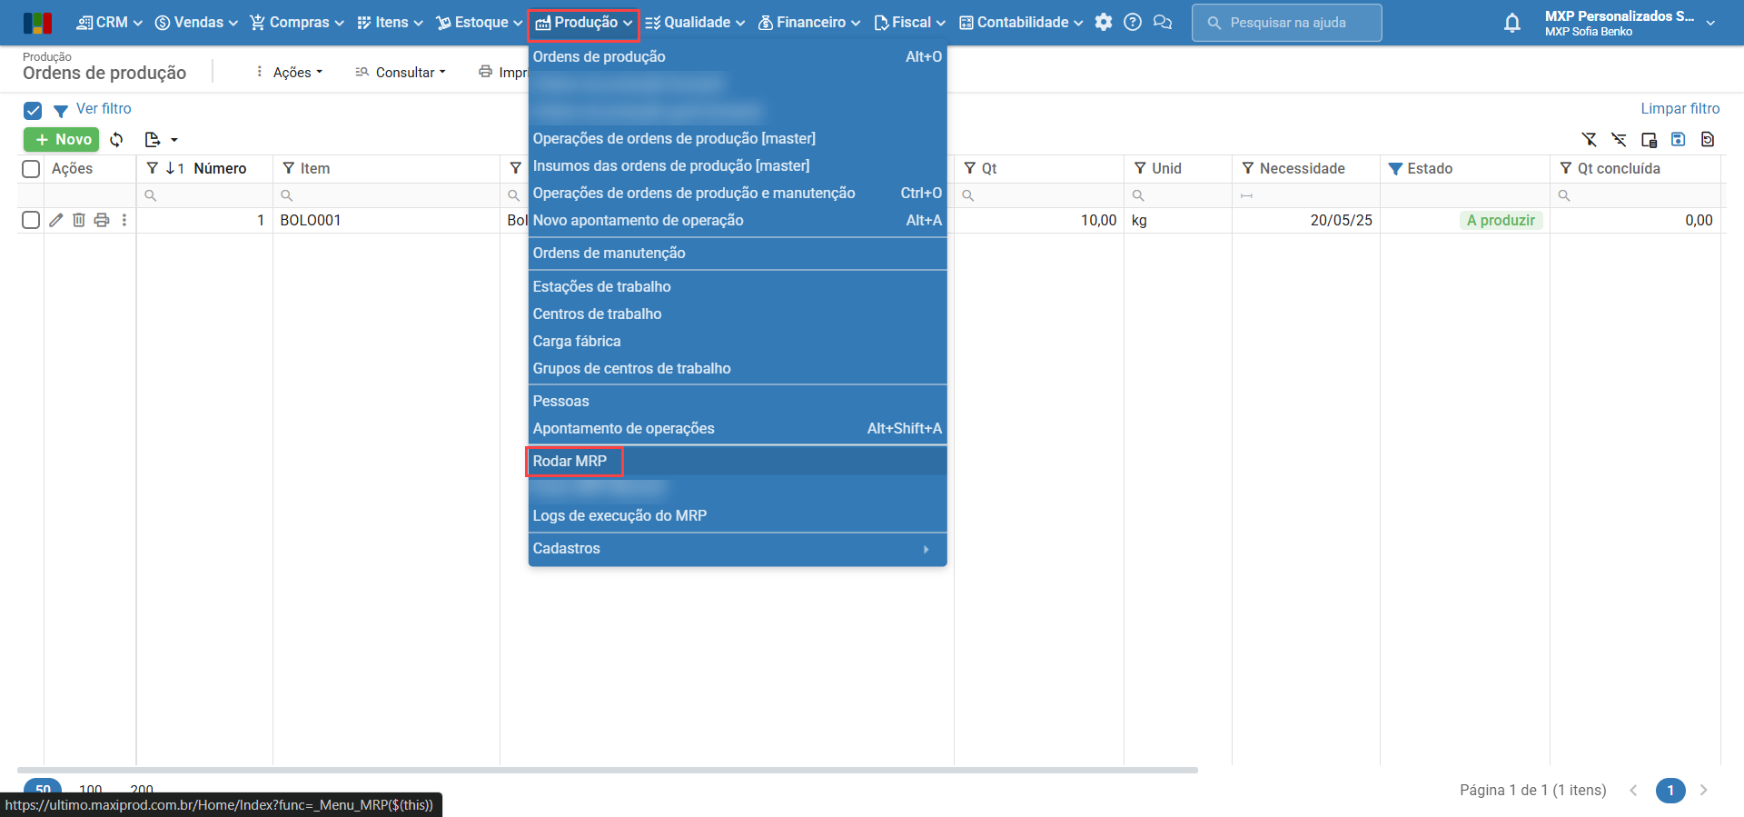Click the MaxiProd logo icon
This screenshot has width=1744, height=817.
[37, 23]
